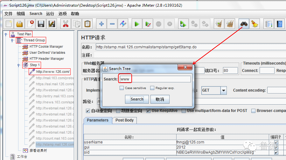This screenshot has width=286, height=160.
Task: Click the Paste clipboard icon
Action: [x=87, y=24]
